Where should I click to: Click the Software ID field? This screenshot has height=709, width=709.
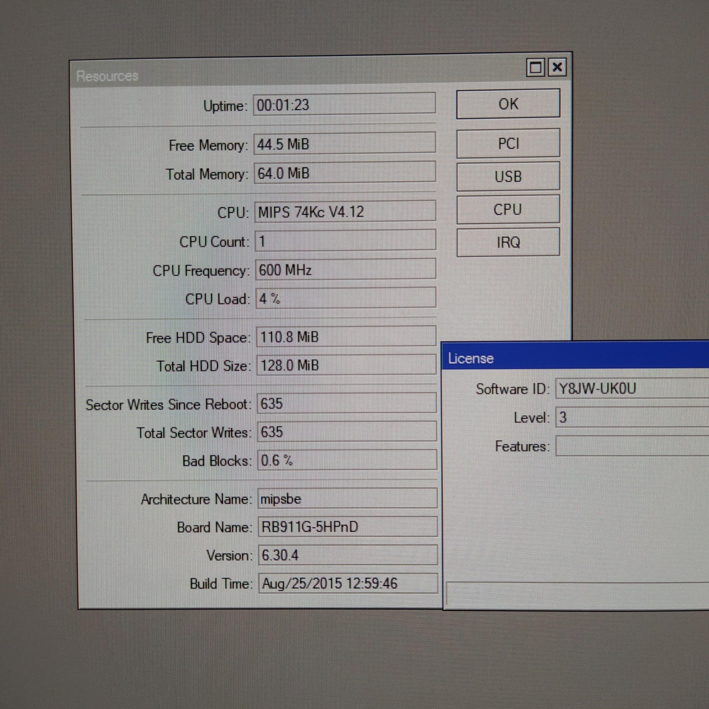(631, 388)
